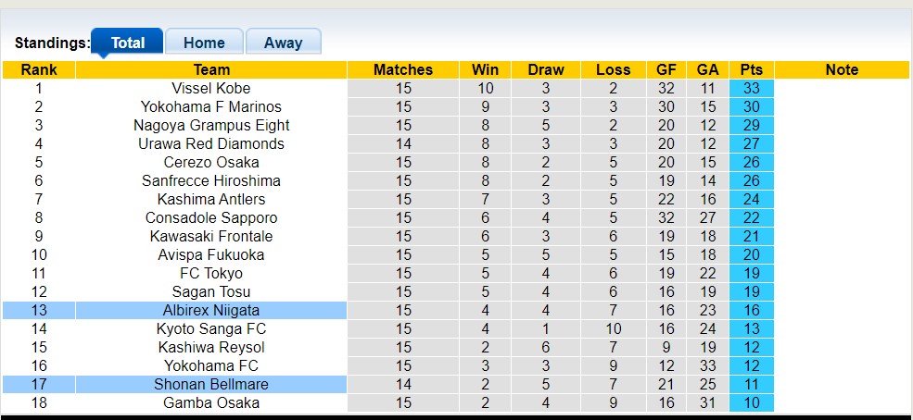Click the Gamba Osaka team link
The height and width of the screenshot is (420, 913).
[211, 403]
